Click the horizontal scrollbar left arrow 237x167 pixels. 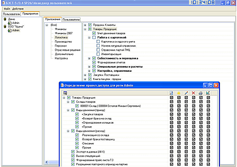(47, 162)
